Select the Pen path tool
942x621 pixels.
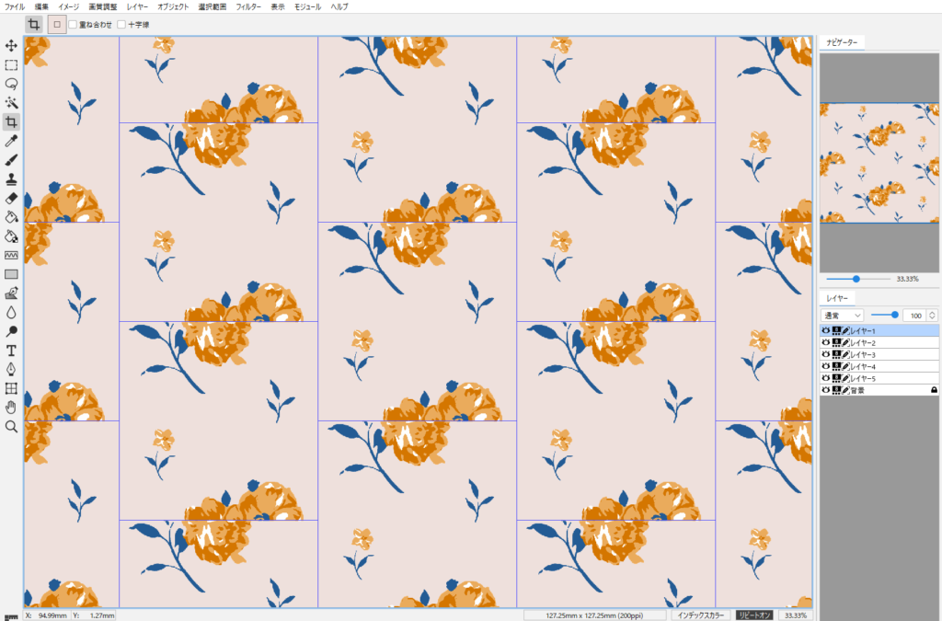click(11, 369)
